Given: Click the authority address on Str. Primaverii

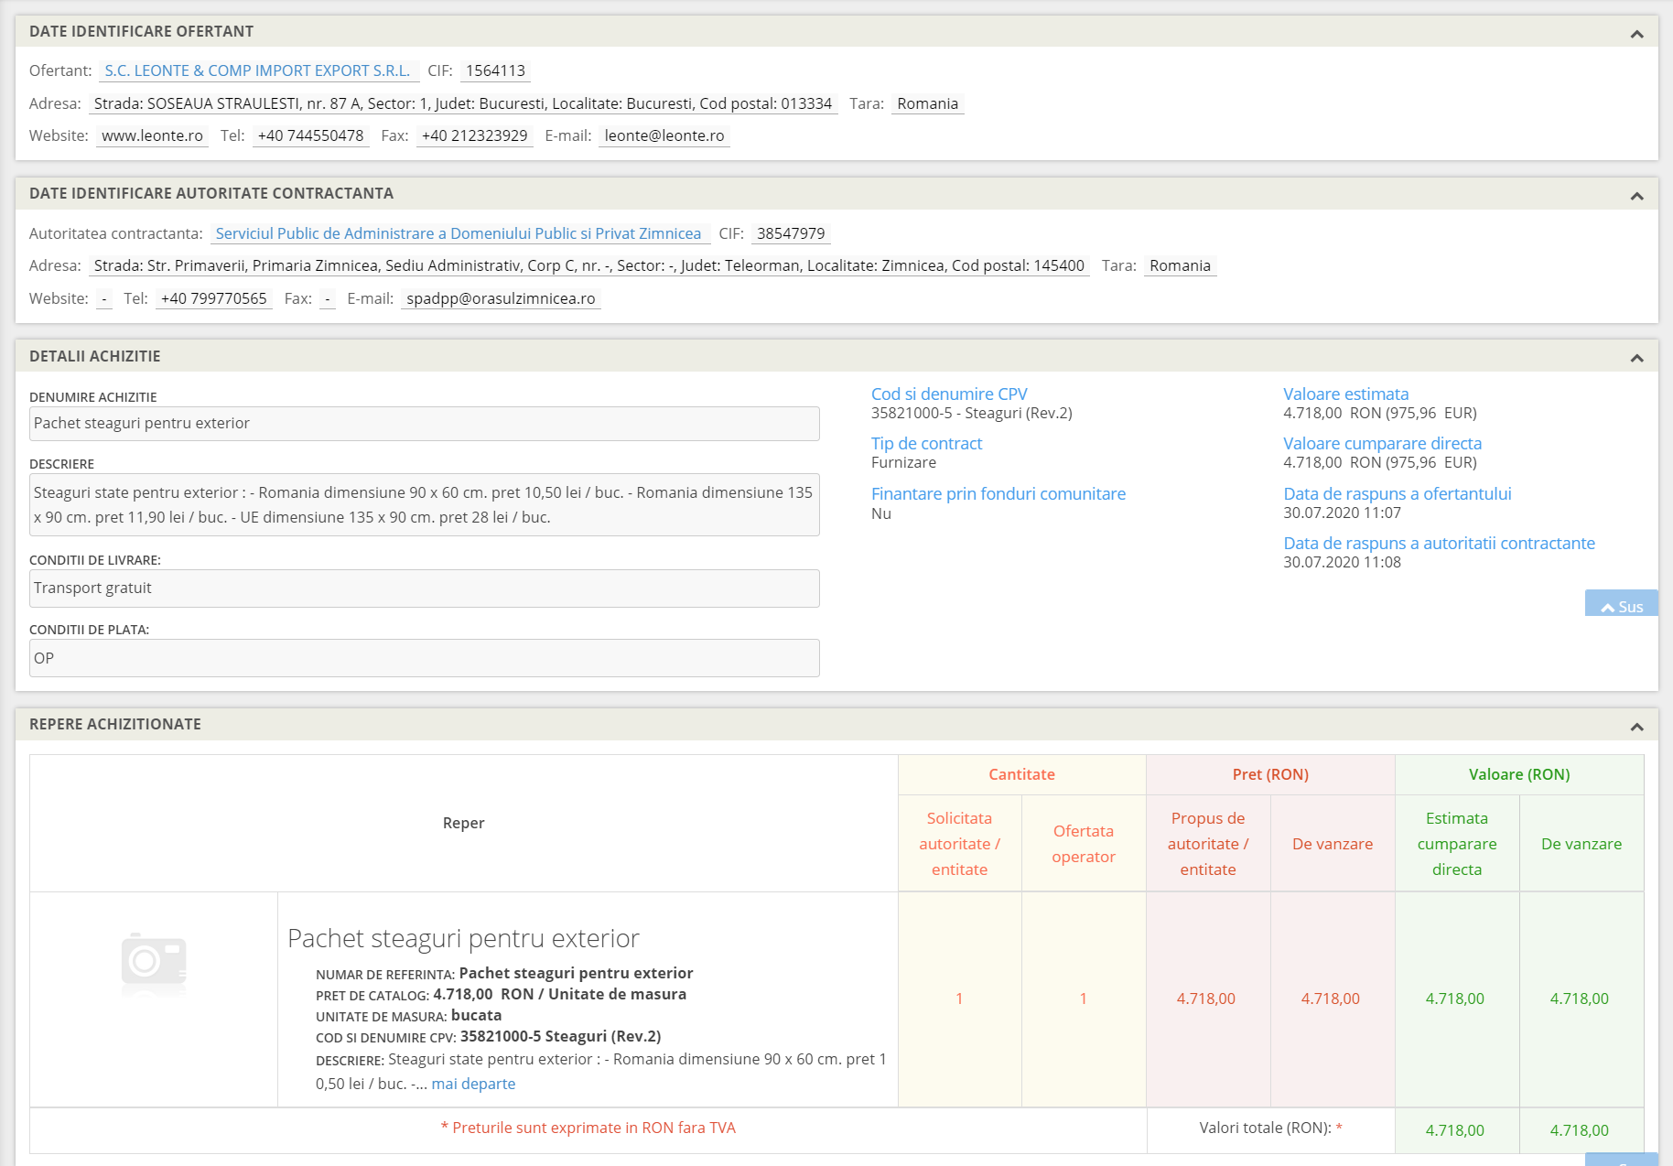Looking at the screenshot, I should pos(589,265).
